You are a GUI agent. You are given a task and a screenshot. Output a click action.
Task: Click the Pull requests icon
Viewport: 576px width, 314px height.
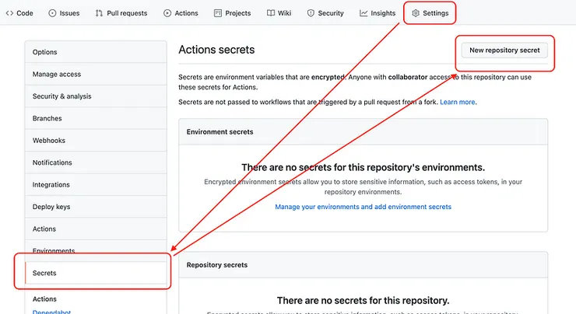coord(99,13)
